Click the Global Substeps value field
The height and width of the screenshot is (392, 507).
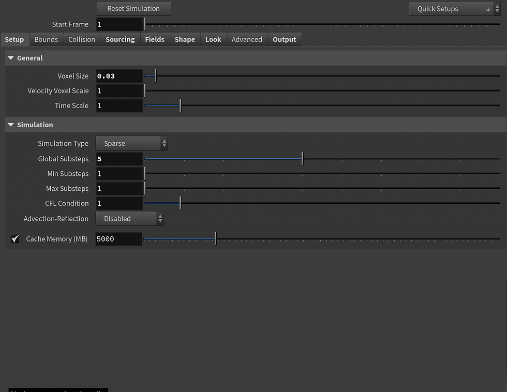click(x=120, y=159)
